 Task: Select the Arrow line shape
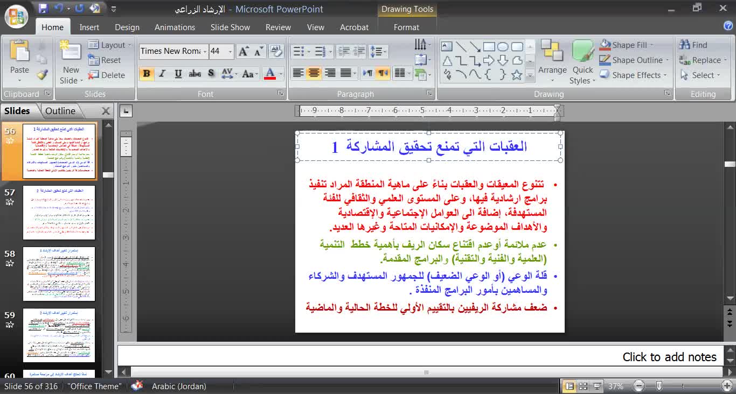coord(475,46)
